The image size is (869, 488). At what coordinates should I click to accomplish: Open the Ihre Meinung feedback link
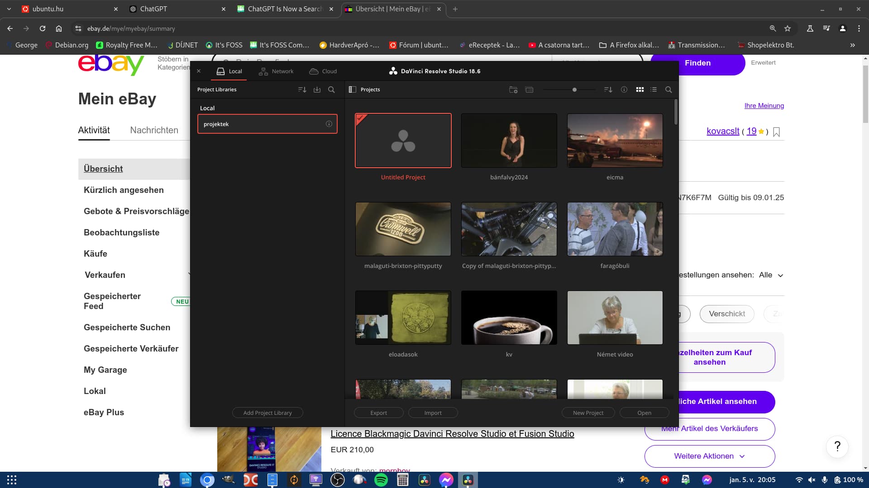[764, 106]
